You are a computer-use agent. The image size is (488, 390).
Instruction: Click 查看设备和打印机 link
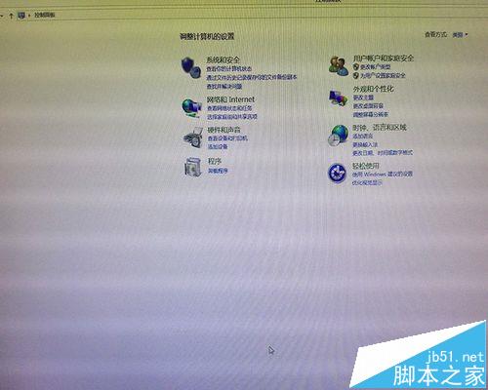(227, 138)
